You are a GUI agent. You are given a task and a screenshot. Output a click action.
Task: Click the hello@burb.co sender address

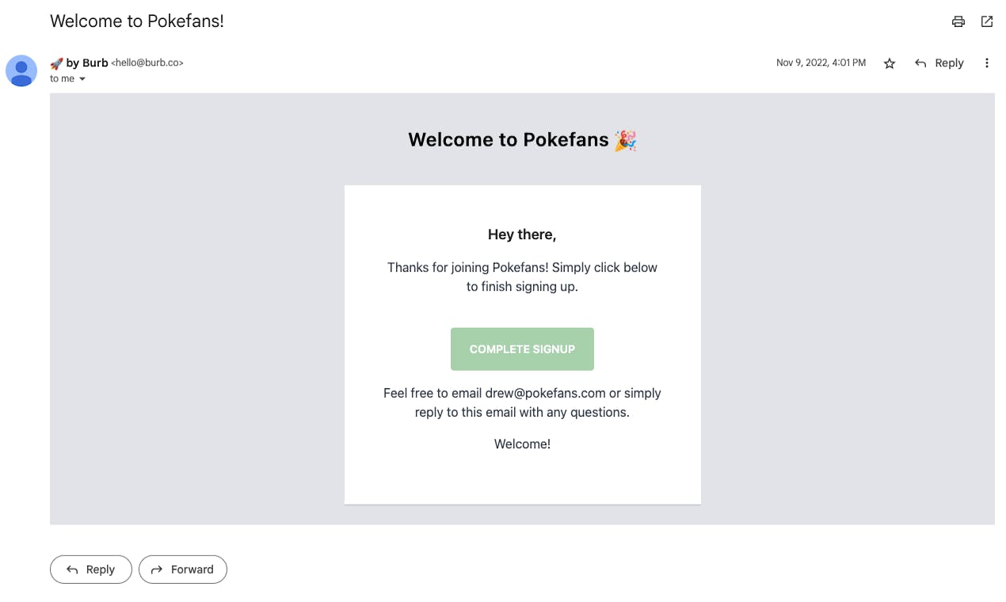147,63
